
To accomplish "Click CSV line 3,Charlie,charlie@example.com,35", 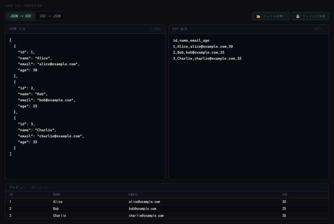I will coord(207,59).
